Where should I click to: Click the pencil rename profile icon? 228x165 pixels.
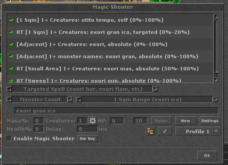[165, 131]
